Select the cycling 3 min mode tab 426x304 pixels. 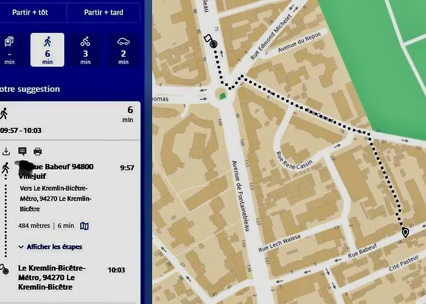85,50
